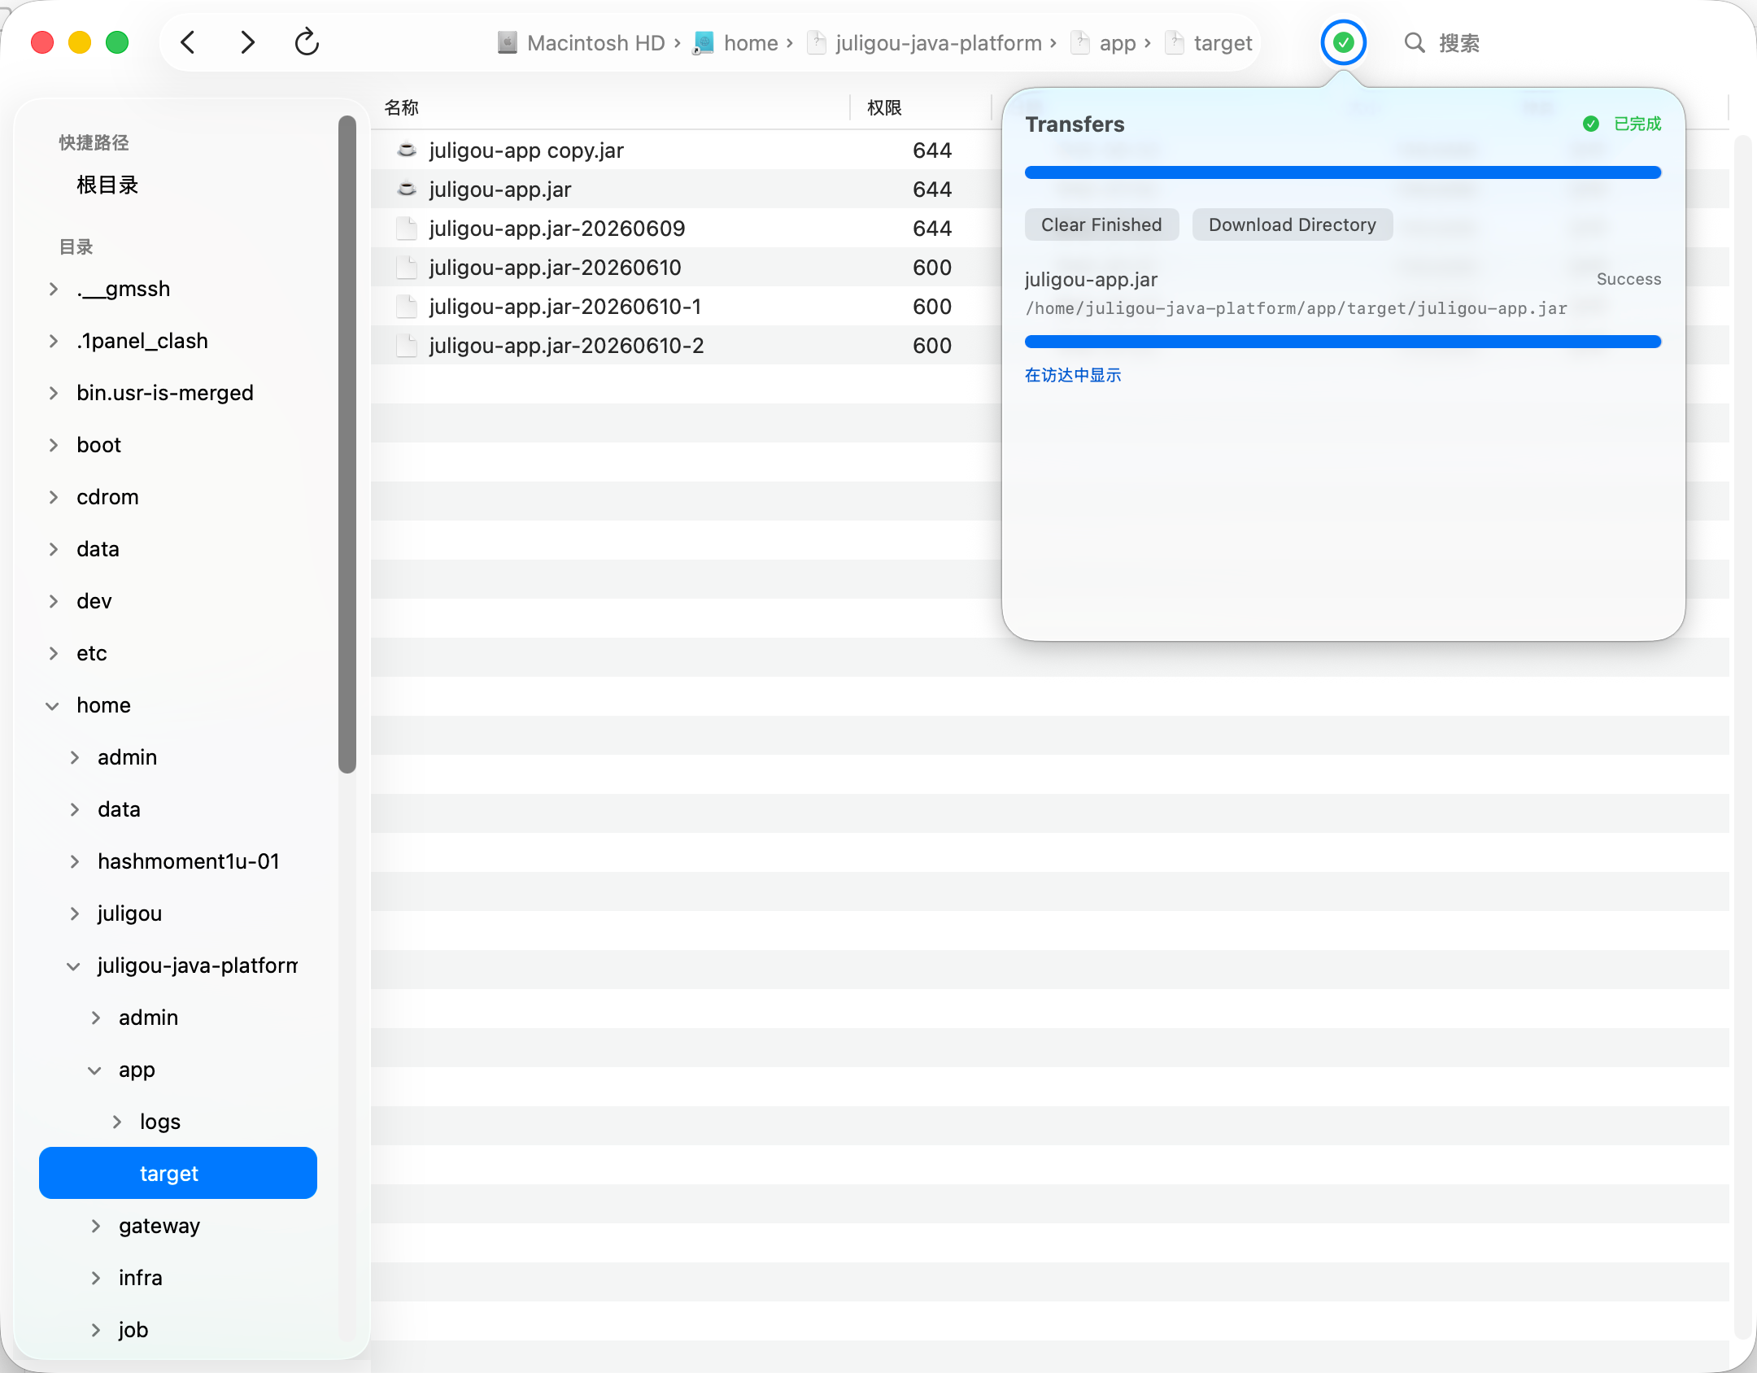Viewport: 1757px width, 1373px height.
Task: Select file juligou-app.jar in list
Action: point(499,190)
